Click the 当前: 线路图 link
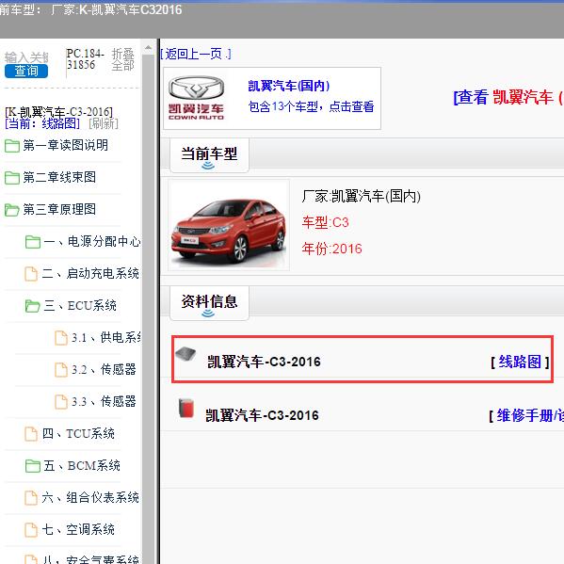This screenshot has height=564, width=564. [42, 123]
